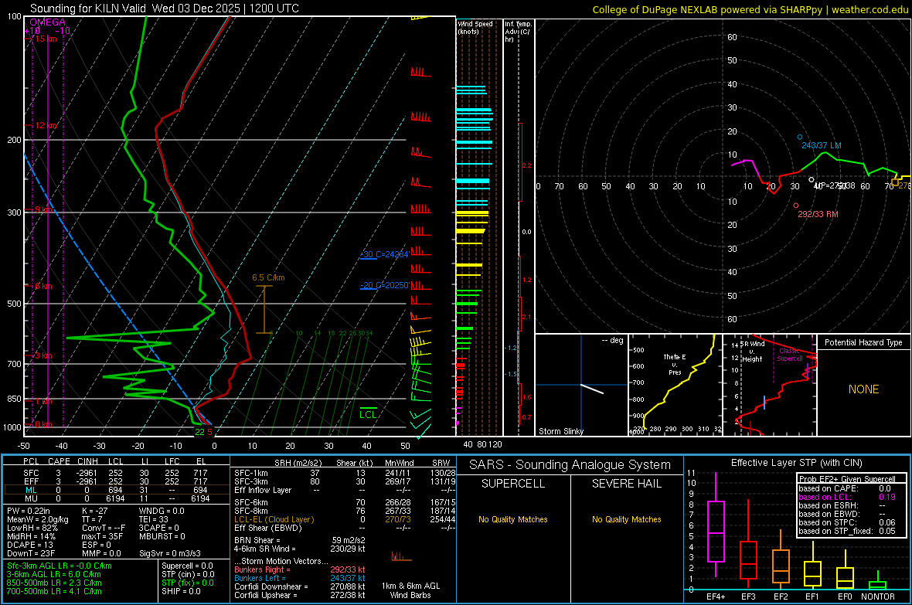This screenshot has width=912, height=605.
Task: Click the SFC-1km shear row label
Action: 251,473
